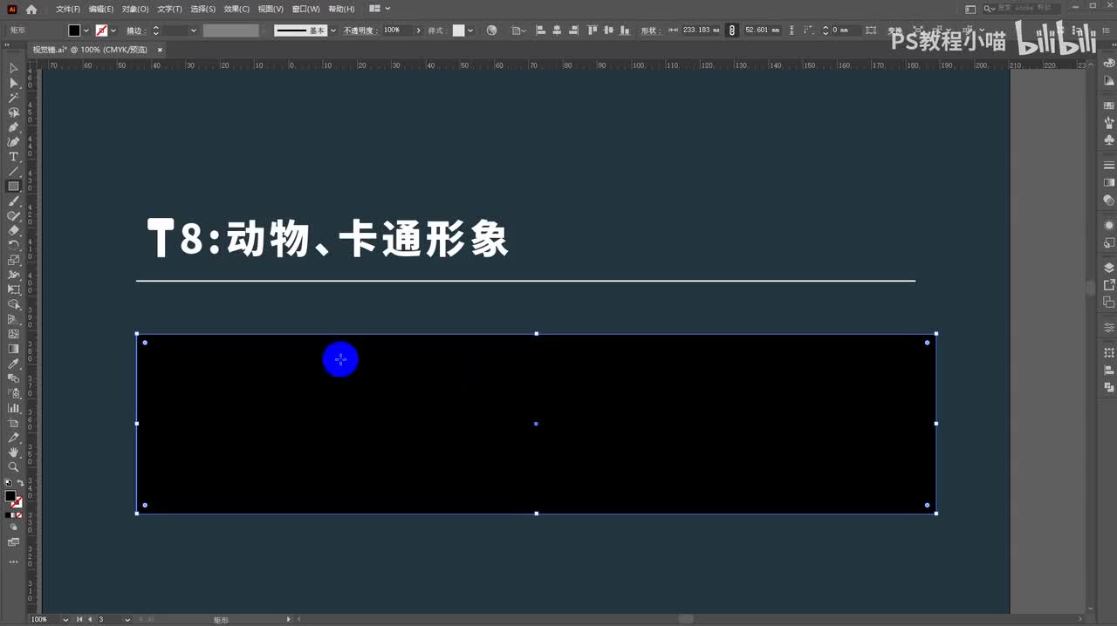Select the Pen tool
Image resolution: width=1117 pixels, height=626 pixels.
tap(13, 127)
